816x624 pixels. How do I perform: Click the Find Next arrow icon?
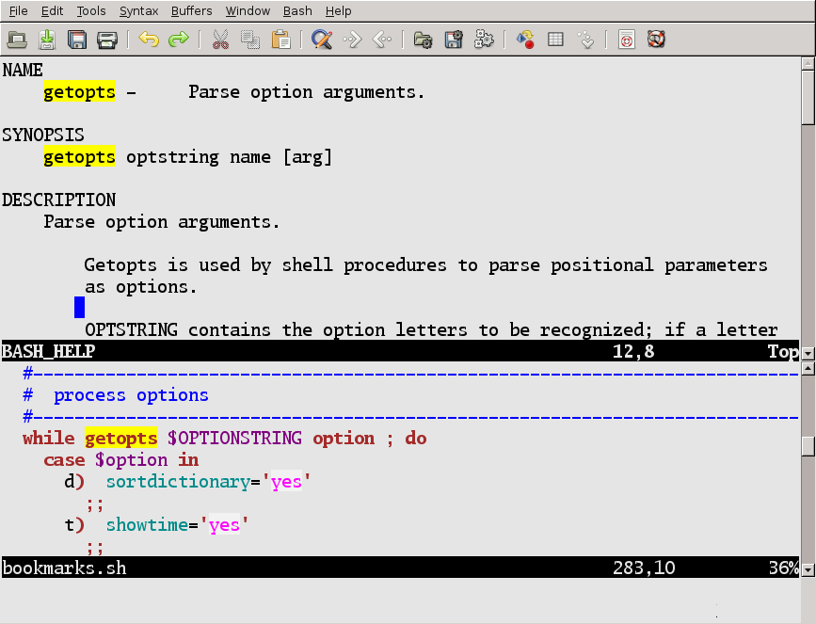(x=352, y=40)
